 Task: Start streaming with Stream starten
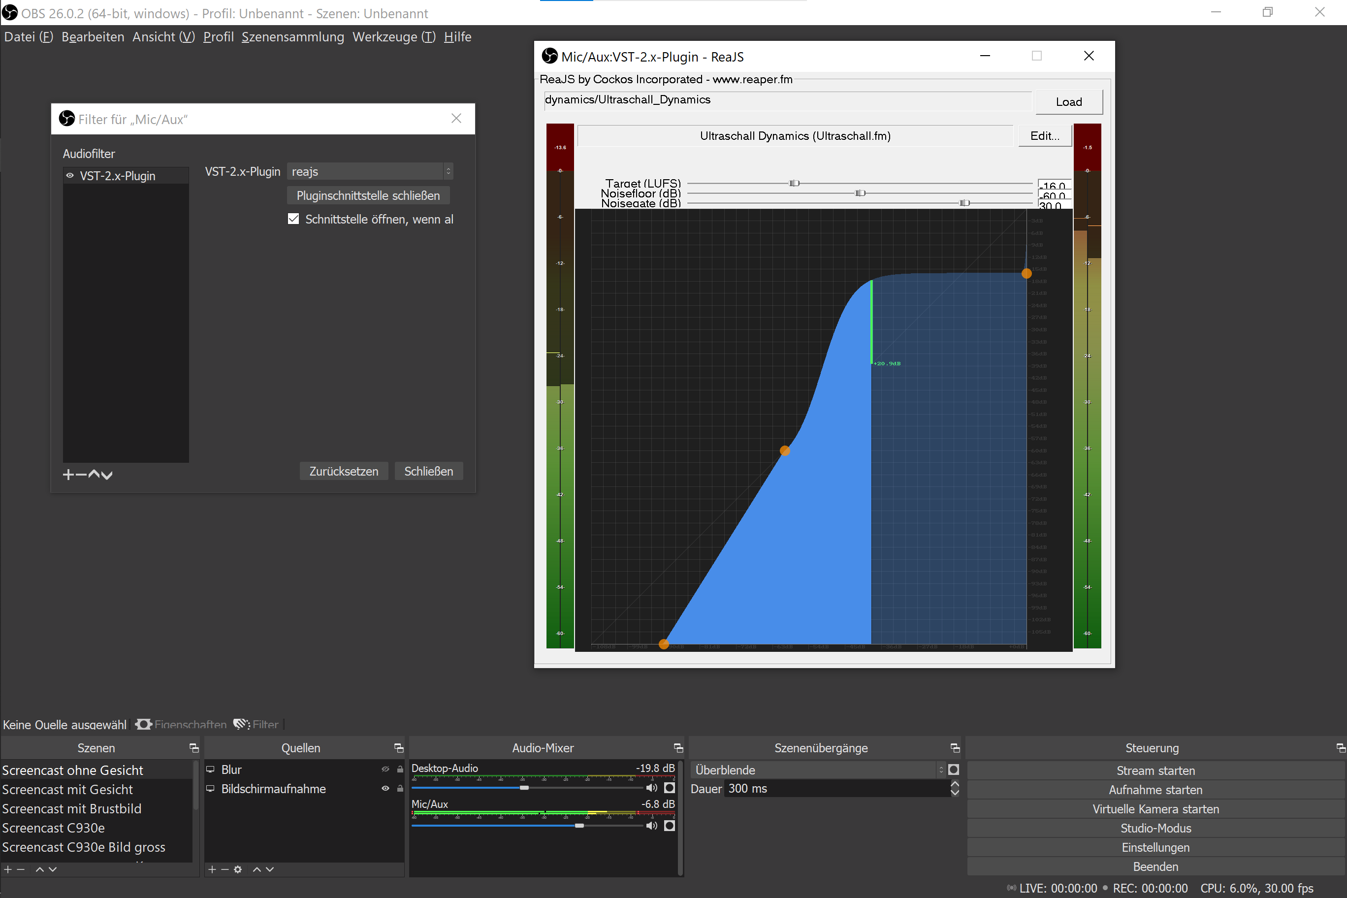[x=1155, y=770]
